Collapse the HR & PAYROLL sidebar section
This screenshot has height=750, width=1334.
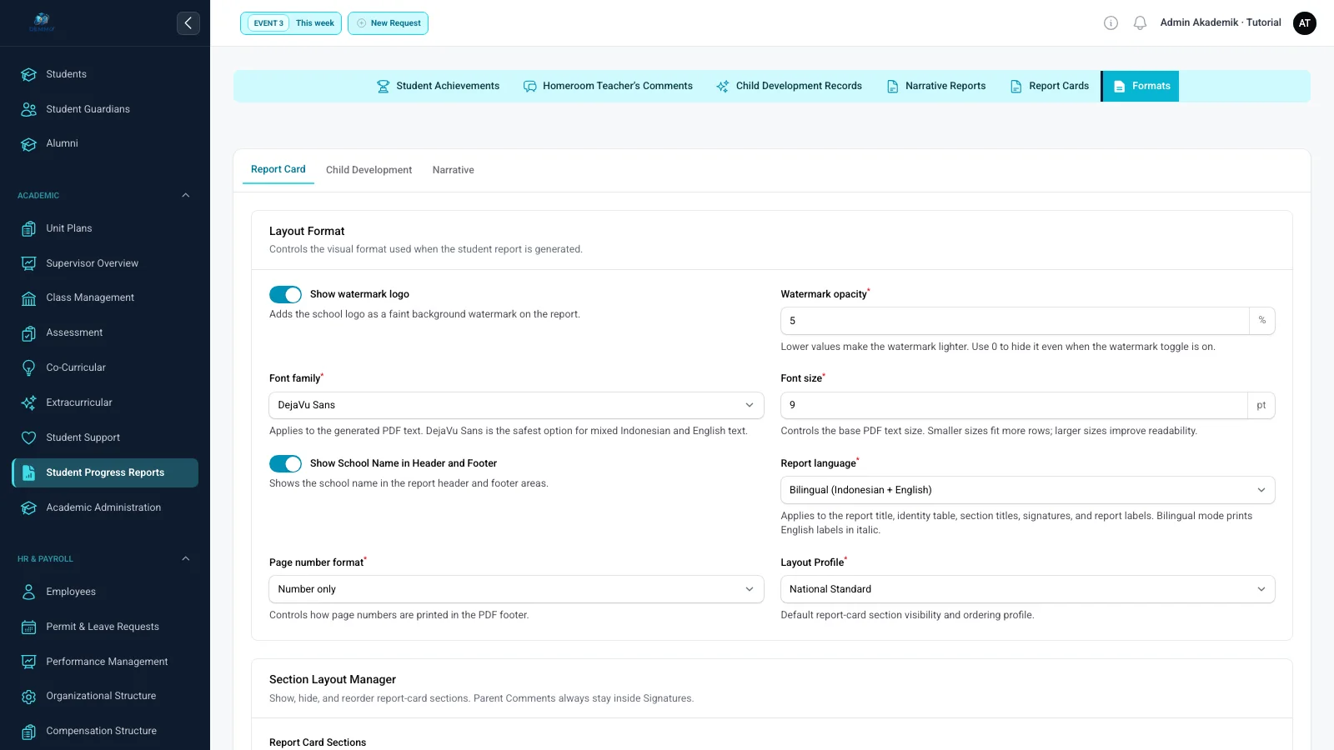pyautogui.click(x=186, y=559)
